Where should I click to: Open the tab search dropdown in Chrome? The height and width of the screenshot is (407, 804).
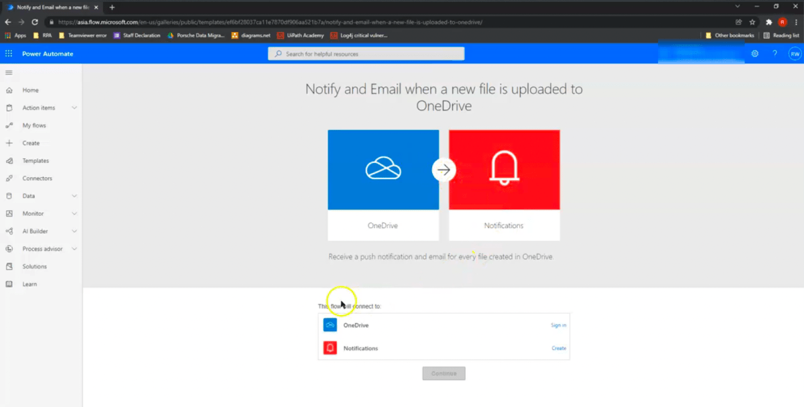pos(738,6)
